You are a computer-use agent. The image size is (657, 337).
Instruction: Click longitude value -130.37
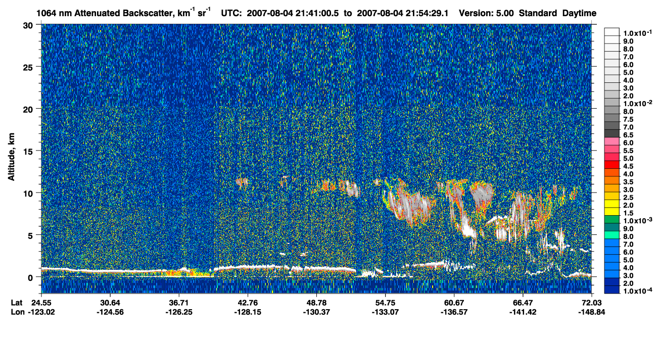coord(317,312)
